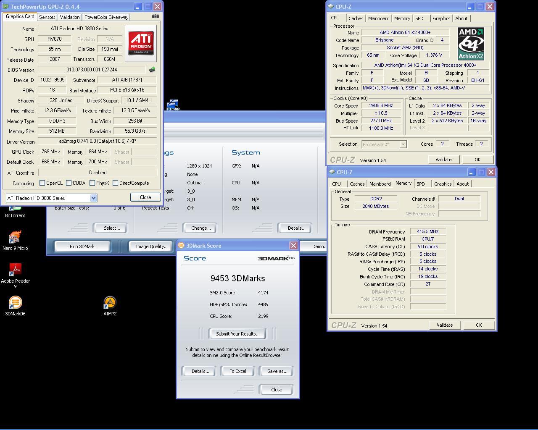Image resolution: width=538 pixels, height=430 pixels.
Task: Enable the OpenCL checkbox
Action: (x=42, y=183)
